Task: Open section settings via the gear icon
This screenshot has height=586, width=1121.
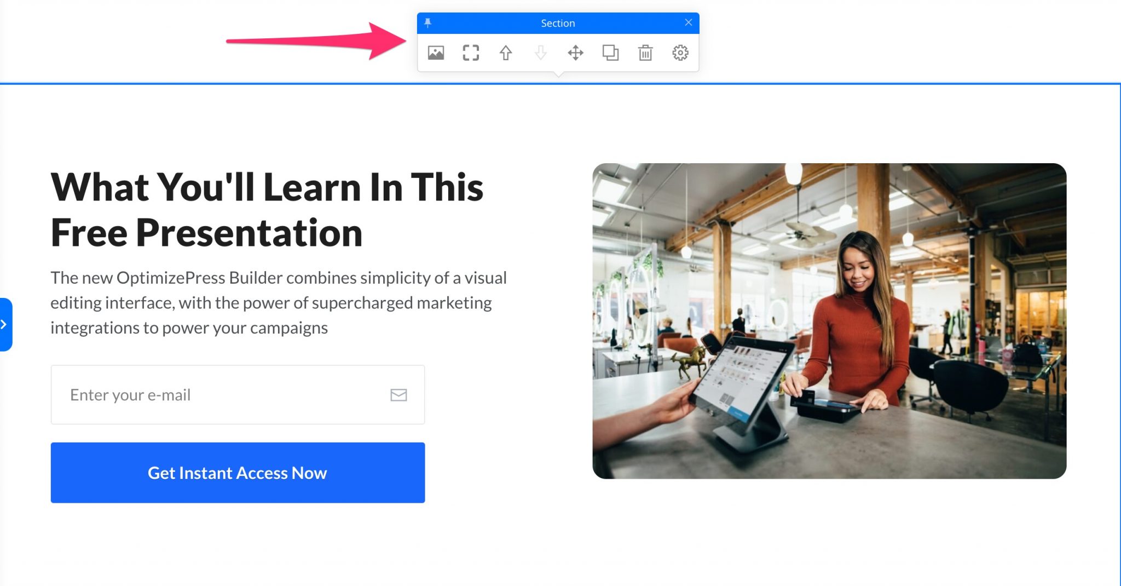Action: click(680, 53)
